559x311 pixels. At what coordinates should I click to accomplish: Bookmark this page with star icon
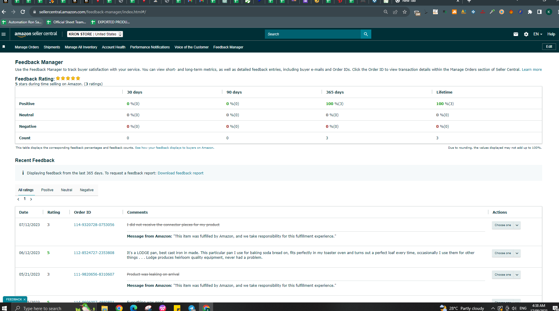tap(405, 12)
